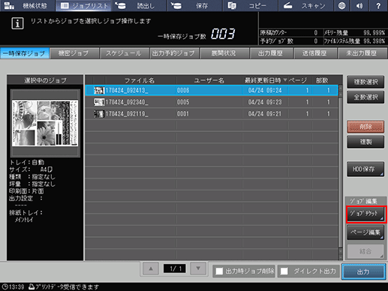Go to the previous list page with the up arrow

pos(151,268)
